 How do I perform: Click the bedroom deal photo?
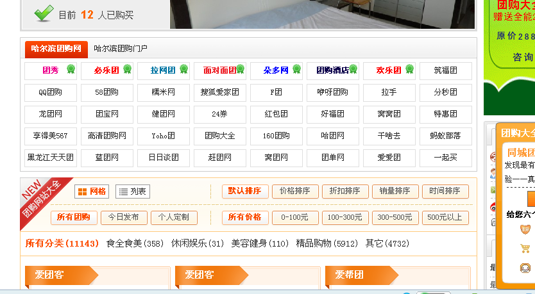tap(322, 14)
